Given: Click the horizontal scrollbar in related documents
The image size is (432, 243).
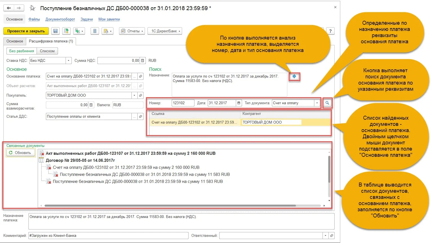Looking at the screenshot, I should (x=170, y=206).
